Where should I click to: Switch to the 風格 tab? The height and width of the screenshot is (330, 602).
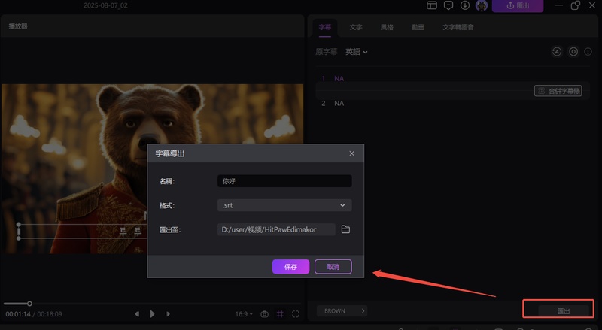click(x=387, y=27)
